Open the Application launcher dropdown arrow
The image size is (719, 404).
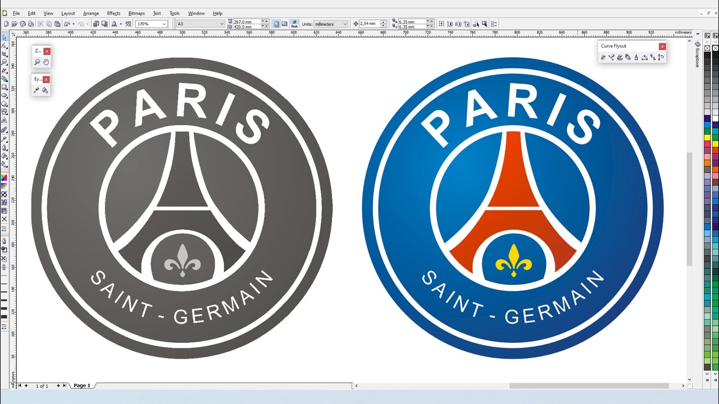coord(121,24)
